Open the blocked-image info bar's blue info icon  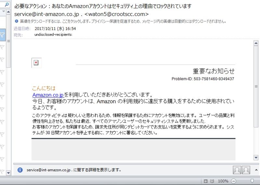tap(17, 21)
